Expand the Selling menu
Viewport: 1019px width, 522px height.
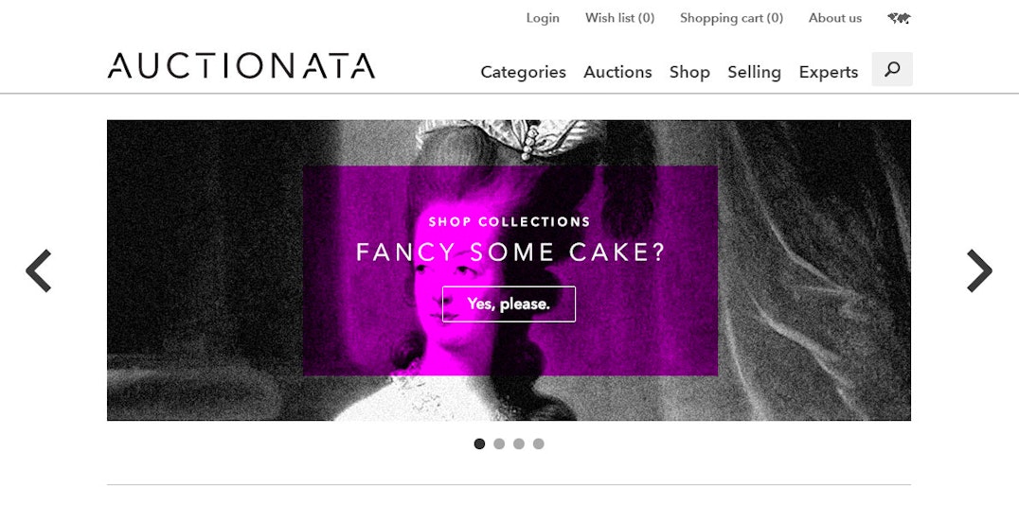(754, 72)
